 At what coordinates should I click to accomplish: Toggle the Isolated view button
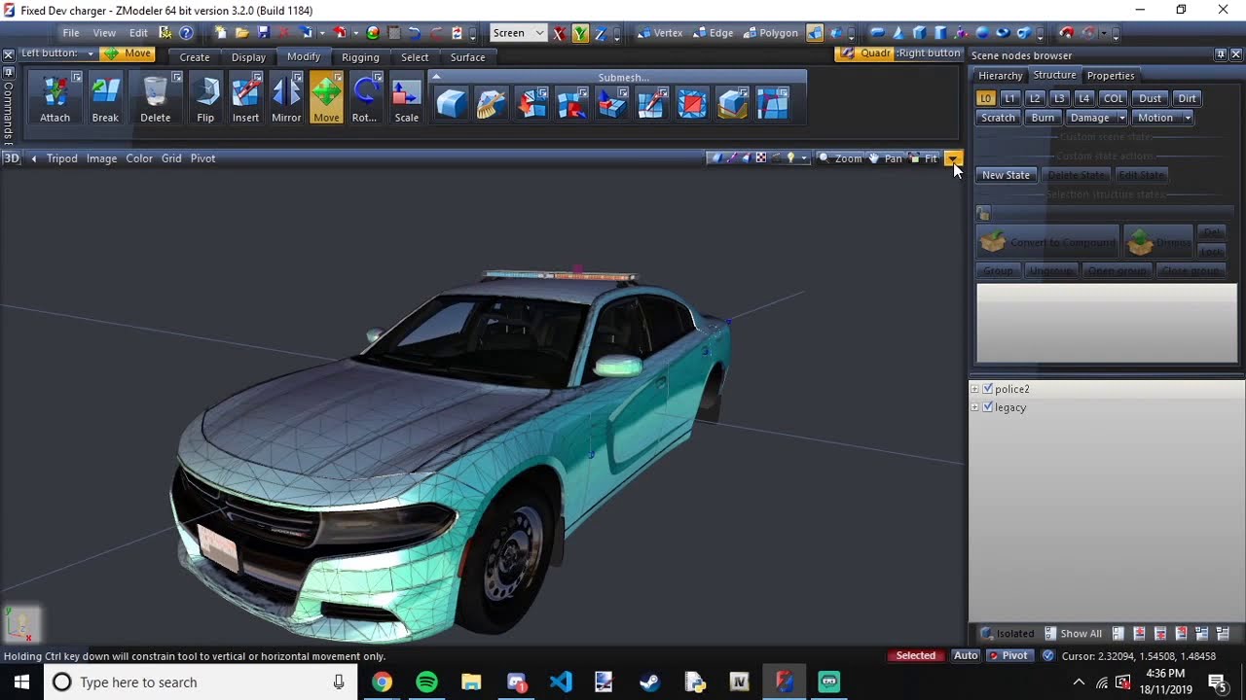click(1008, 634)
